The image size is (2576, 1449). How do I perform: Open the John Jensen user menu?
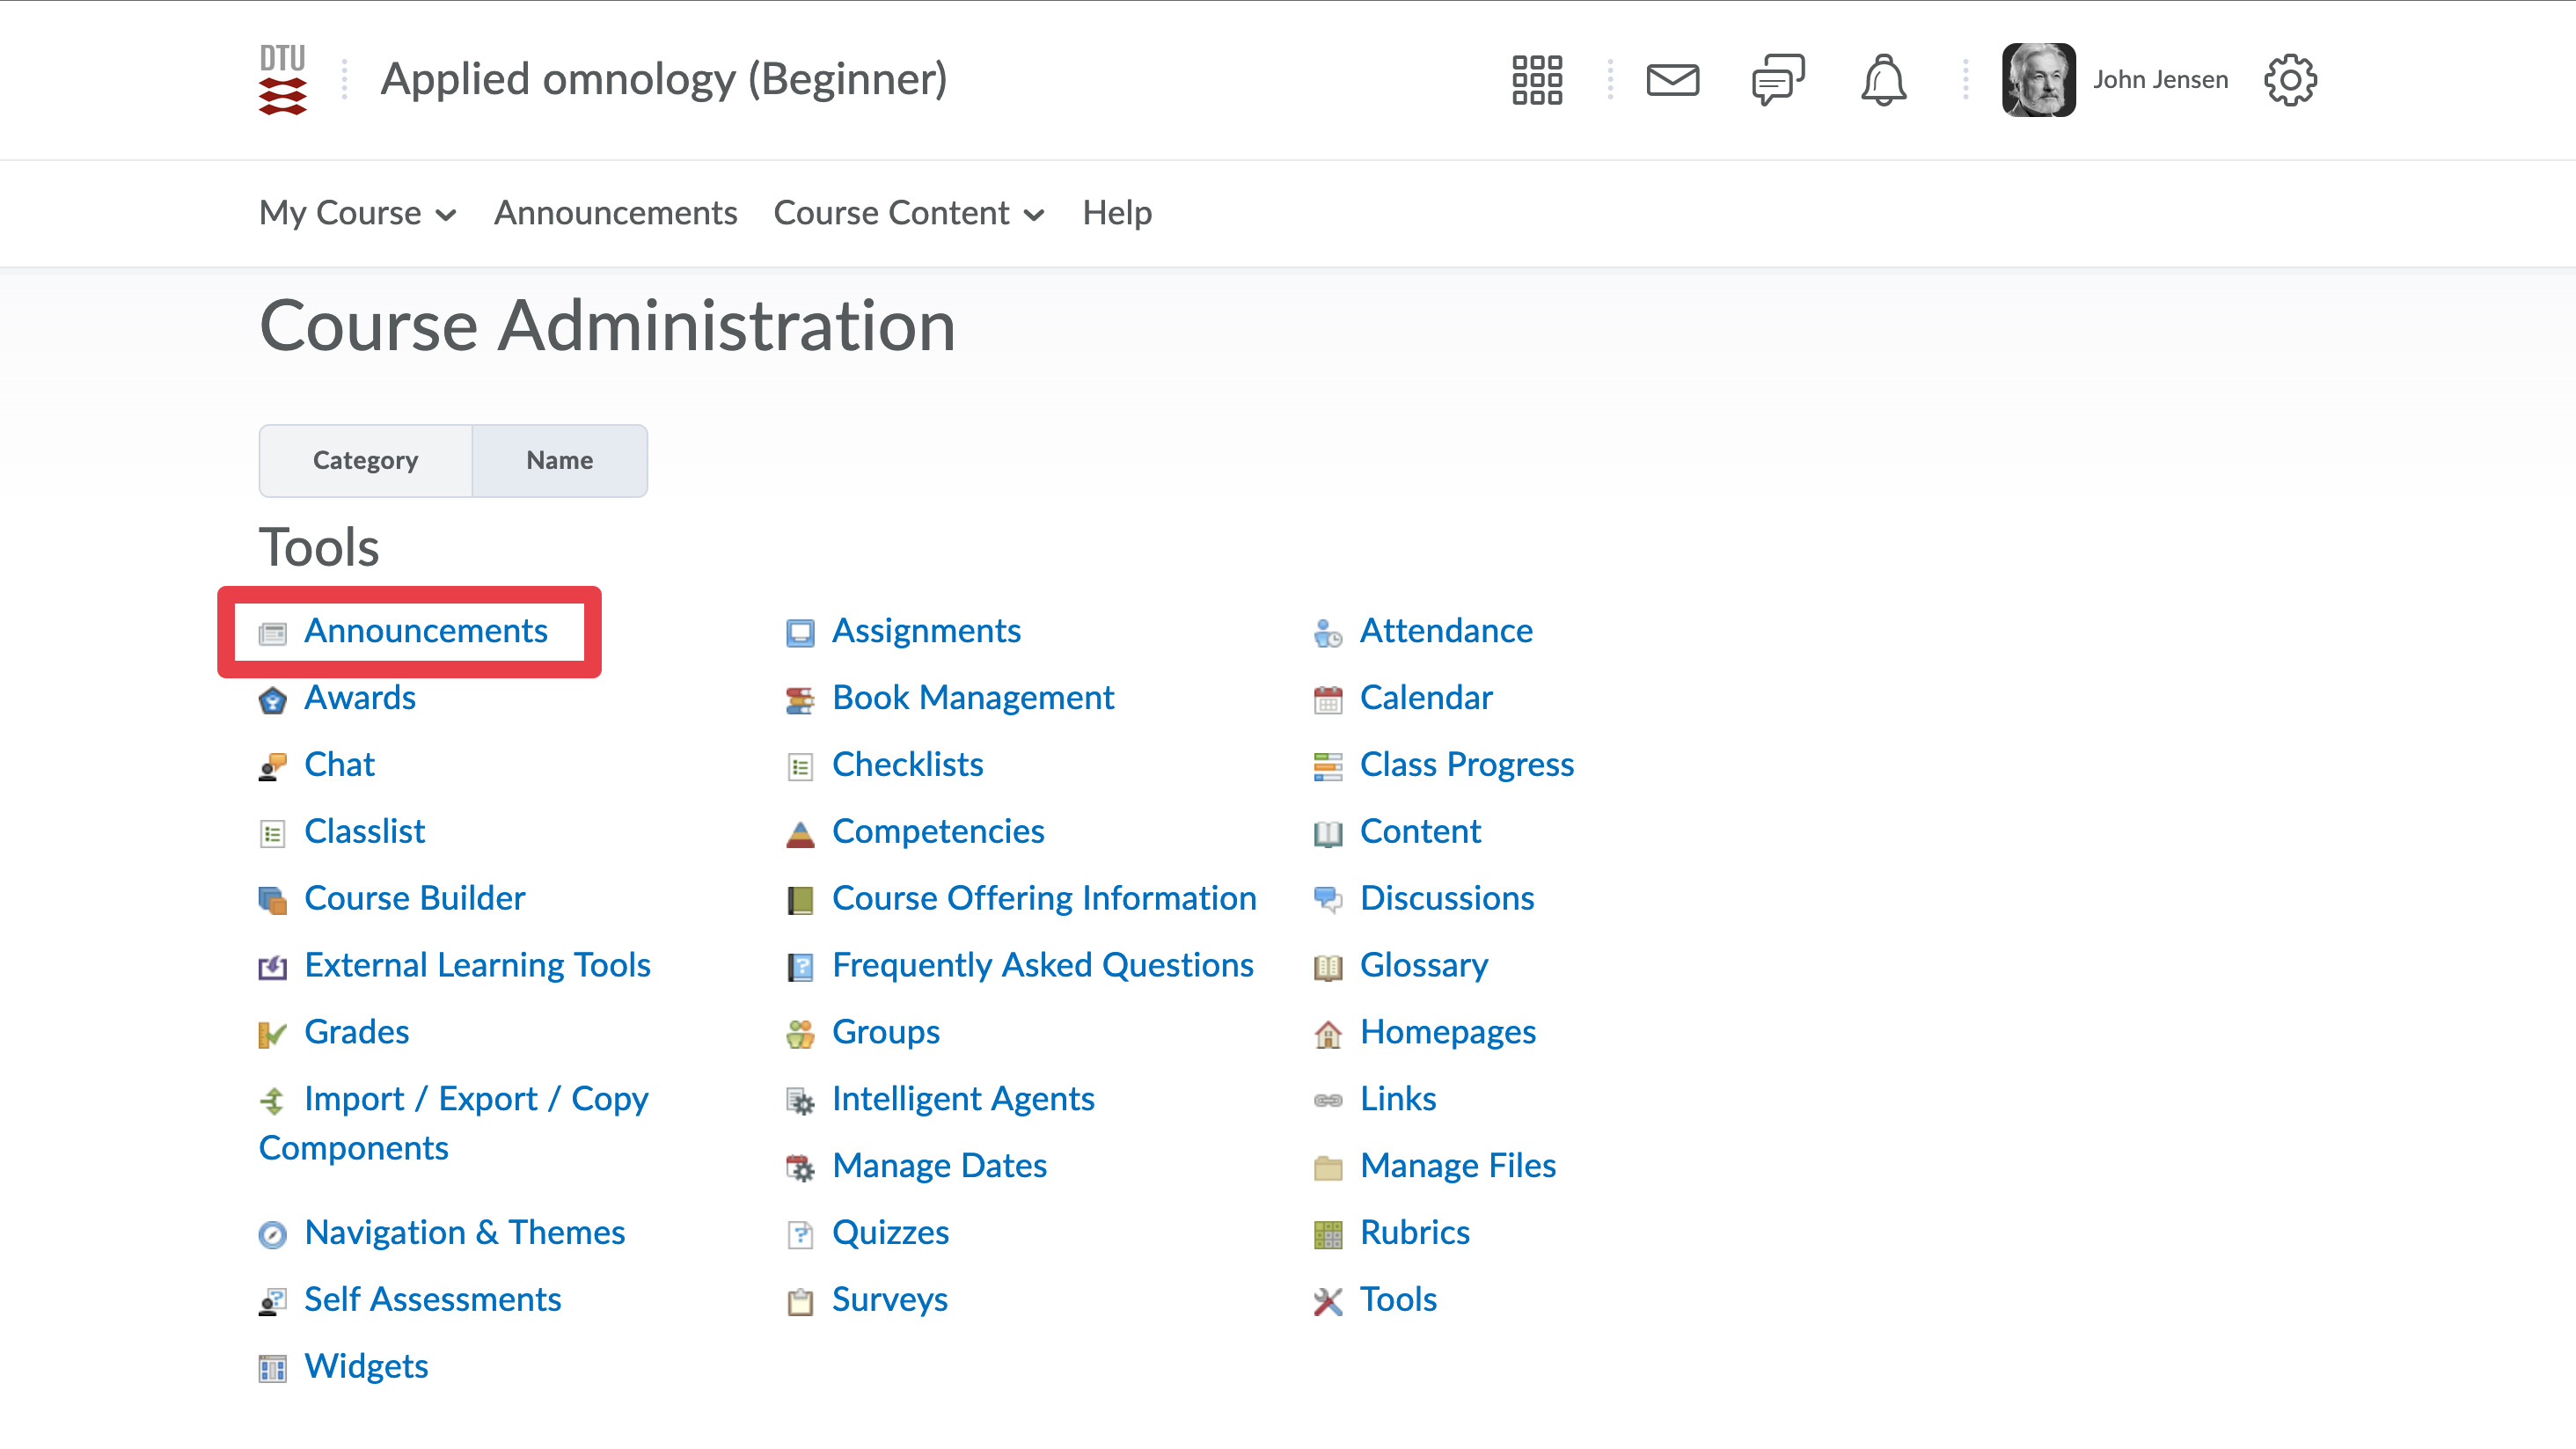(x=2160, y=80)
